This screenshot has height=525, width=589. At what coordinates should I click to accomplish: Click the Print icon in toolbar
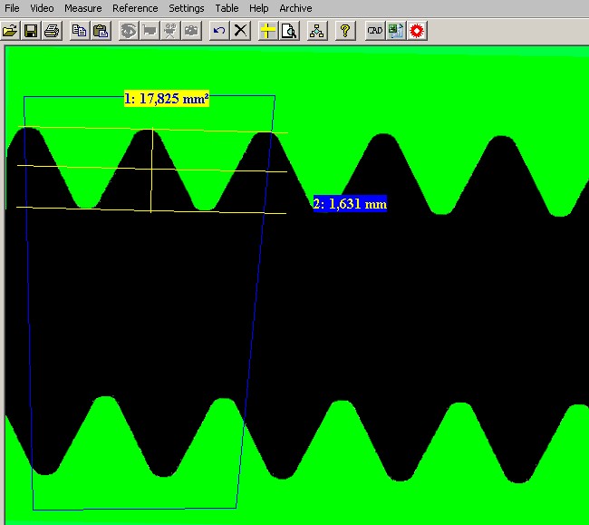[52, 31]
